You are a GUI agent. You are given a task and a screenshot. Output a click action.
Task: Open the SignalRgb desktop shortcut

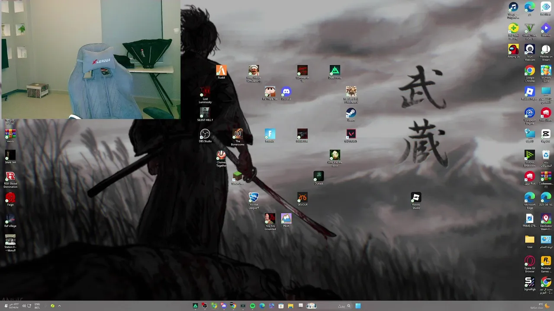pos(530,284)
